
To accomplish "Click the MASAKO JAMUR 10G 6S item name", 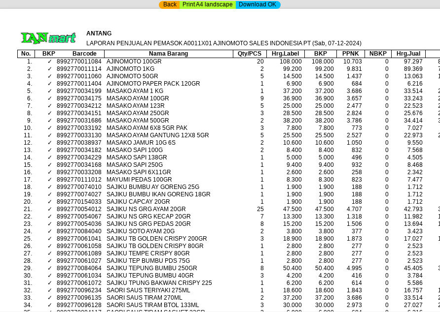I will [141, 143].
